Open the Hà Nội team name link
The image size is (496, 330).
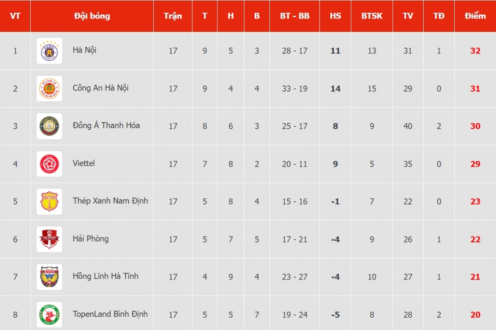[84, 50]
